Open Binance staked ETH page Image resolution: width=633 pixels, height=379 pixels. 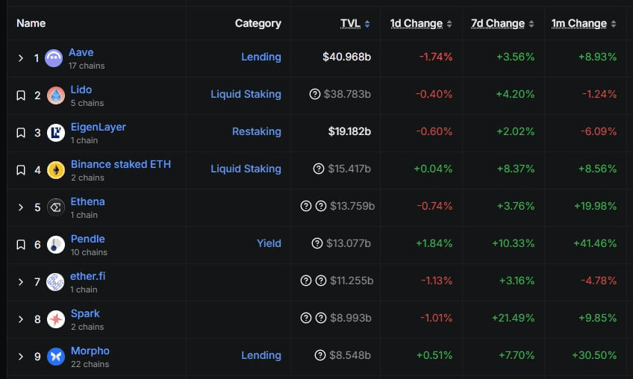(121, 164)
